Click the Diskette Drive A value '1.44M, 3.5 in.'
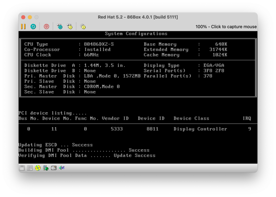The image size is (276, 197). [x=105, y=65]
